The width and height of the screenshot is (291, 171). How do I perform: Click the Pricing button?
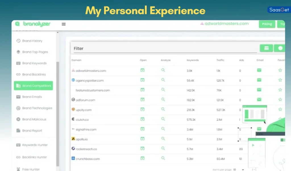point(267,24)
